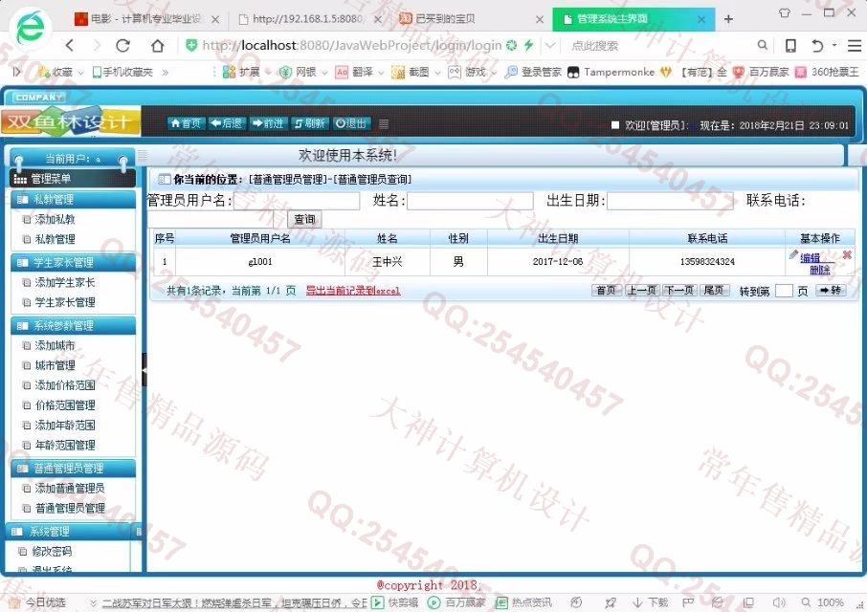Click the 后退 header button

[227, 123]
